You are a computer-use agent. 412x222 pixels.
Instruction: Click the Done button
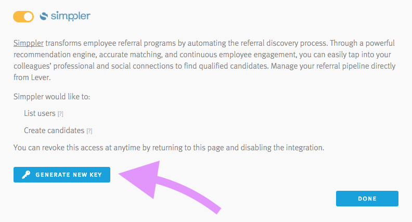367,199
